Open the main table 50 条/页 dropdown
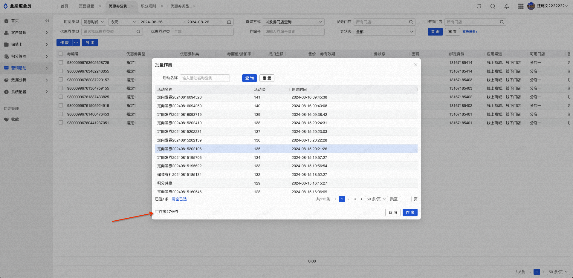The width and height of the screenshot is (573, 278). coord(558,272)
